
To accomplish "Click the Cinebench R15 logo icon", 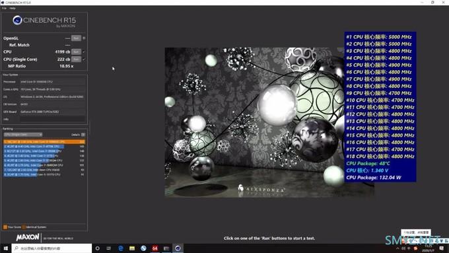I will tap(17, 20).
